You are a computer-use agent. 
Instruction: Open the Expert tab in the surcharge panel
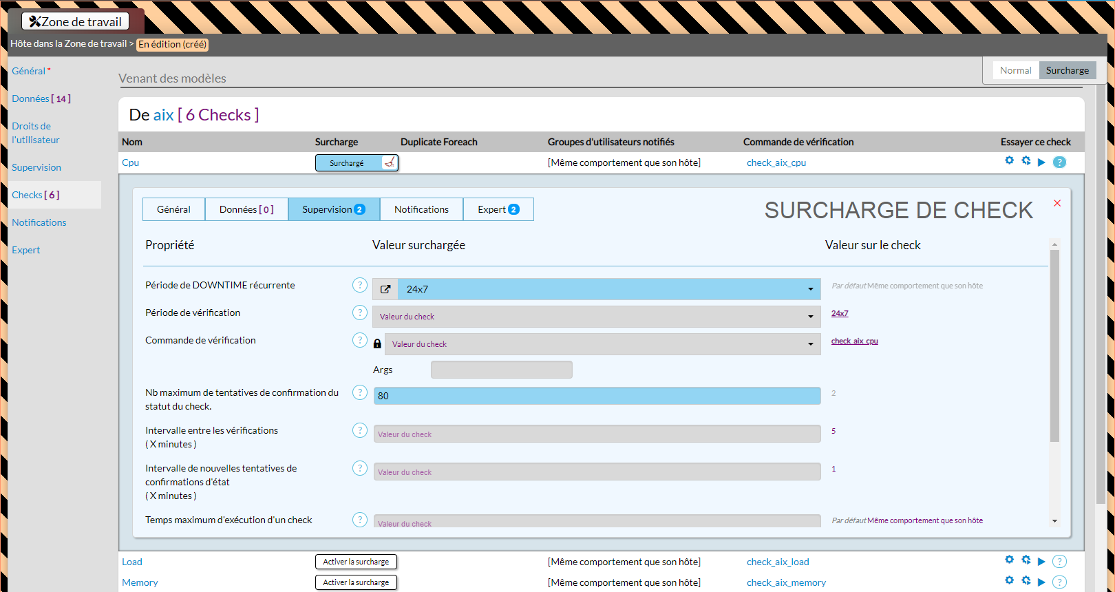(x=498, y=209)
